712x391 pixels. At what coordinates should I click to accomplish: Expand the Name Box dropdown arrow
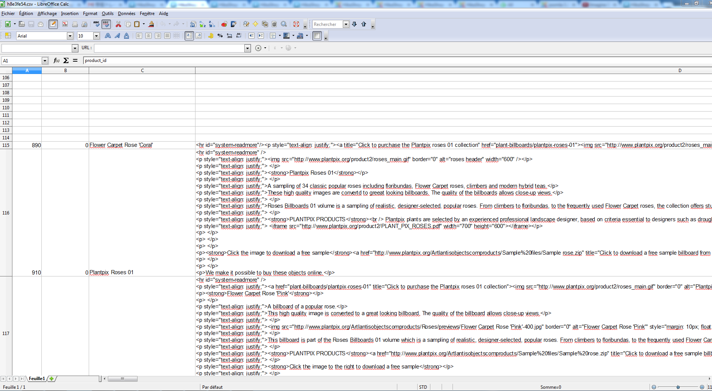45,61
